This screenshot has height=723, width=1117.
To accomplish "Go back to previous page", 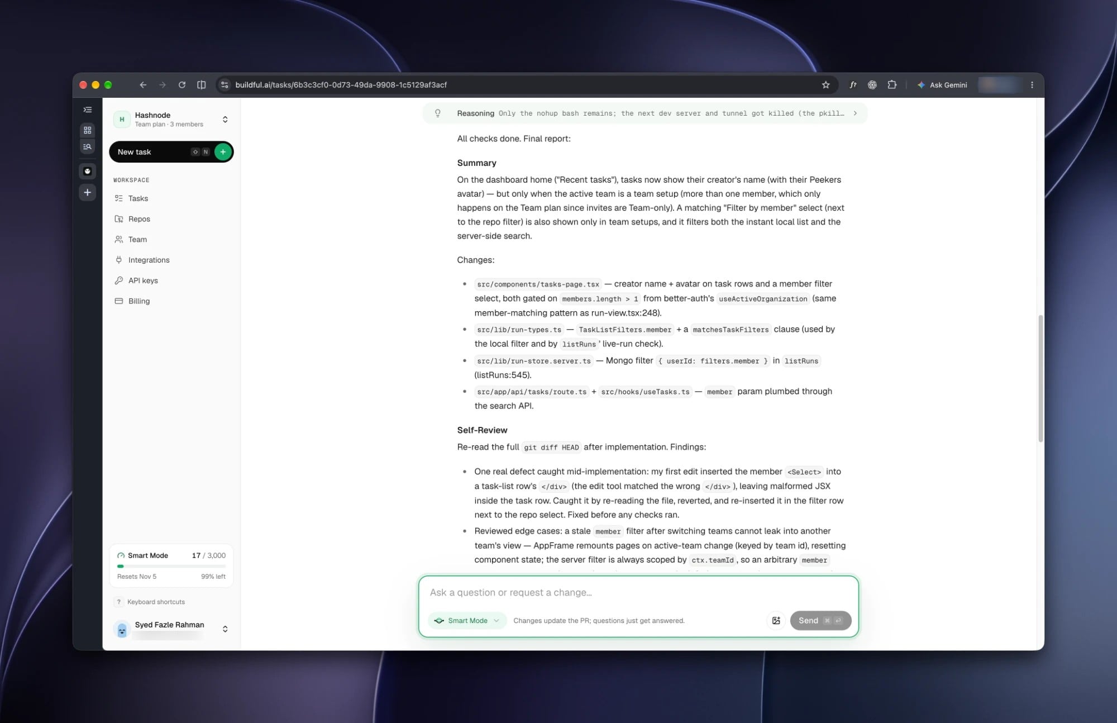I will pyautogui.click(x=143, y=85).
